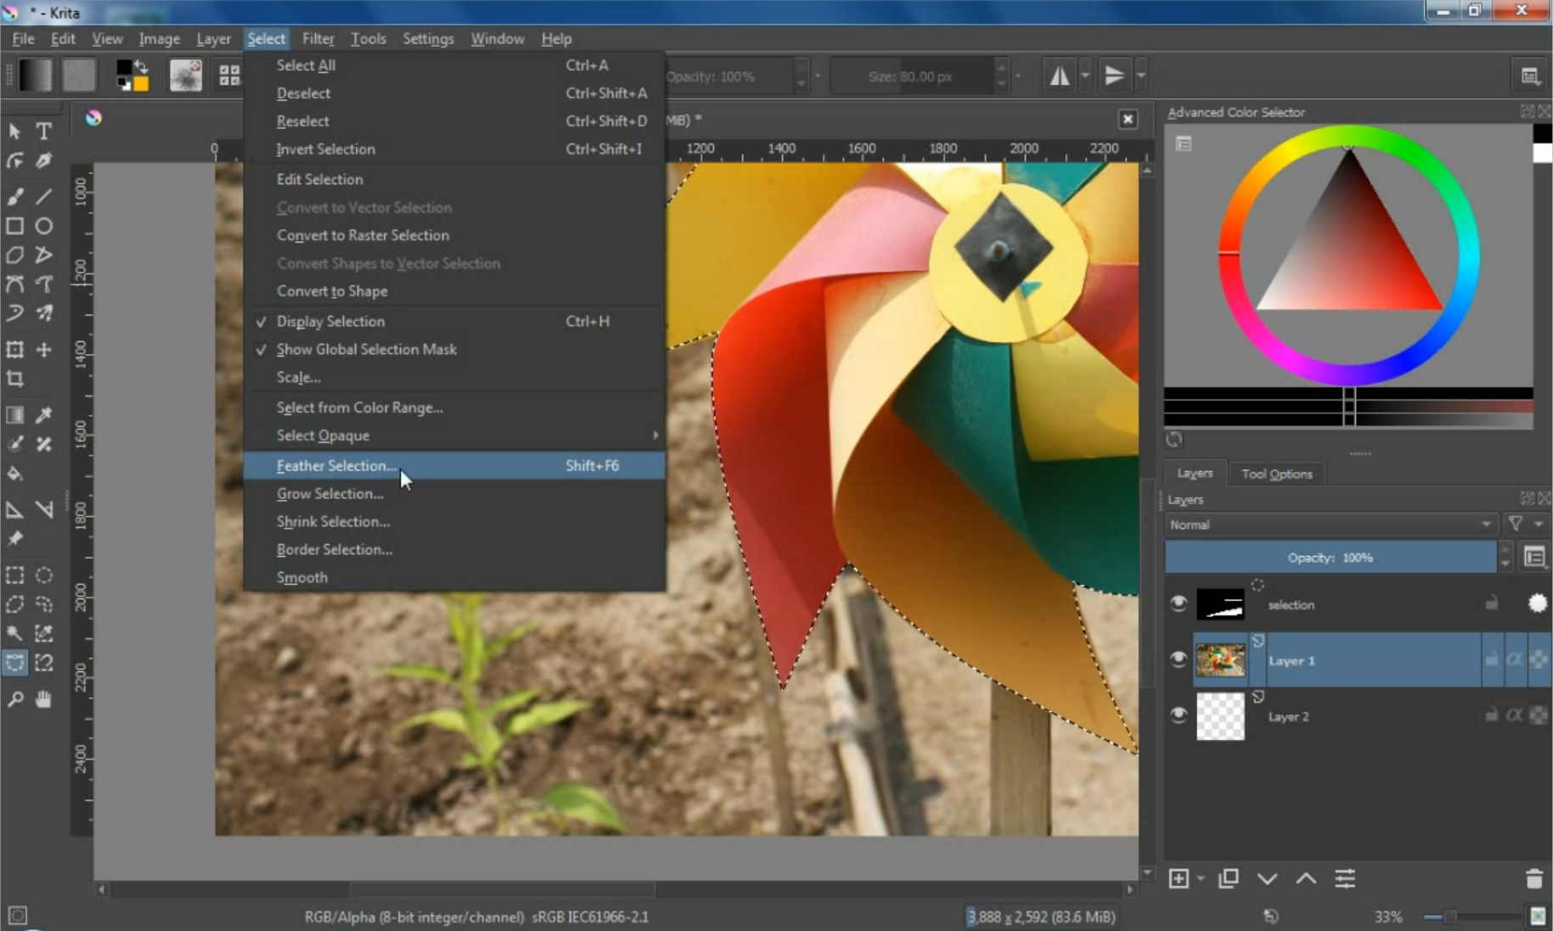Switch to the Tool Options tab
Viewport: 1553px width, 931px height.
pos(1277,474)
